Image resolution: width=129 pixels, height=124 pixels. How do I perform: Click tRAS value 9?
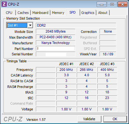(66, 92)
